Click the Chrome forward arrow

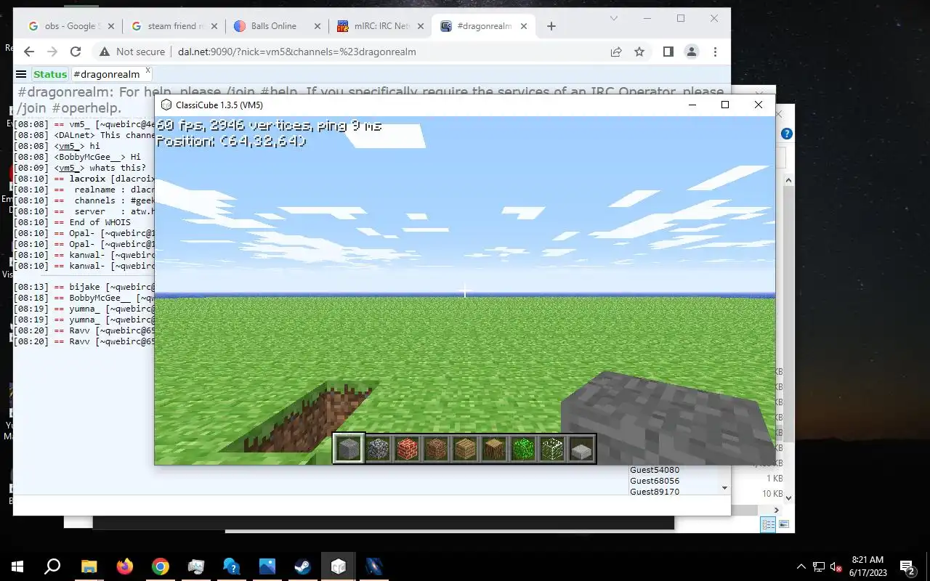52,52
